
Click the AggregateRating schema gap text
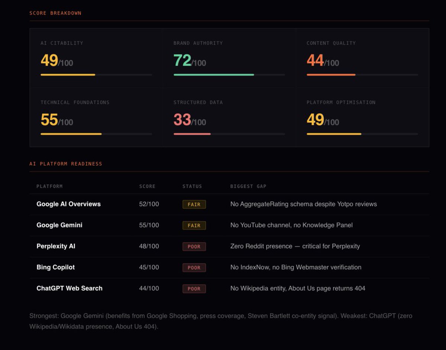[x=304, y=204]
